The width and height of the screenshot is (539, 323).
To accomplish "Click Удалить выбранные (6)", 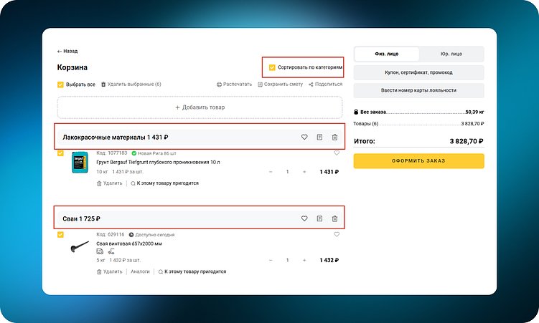I will (131, 85).
